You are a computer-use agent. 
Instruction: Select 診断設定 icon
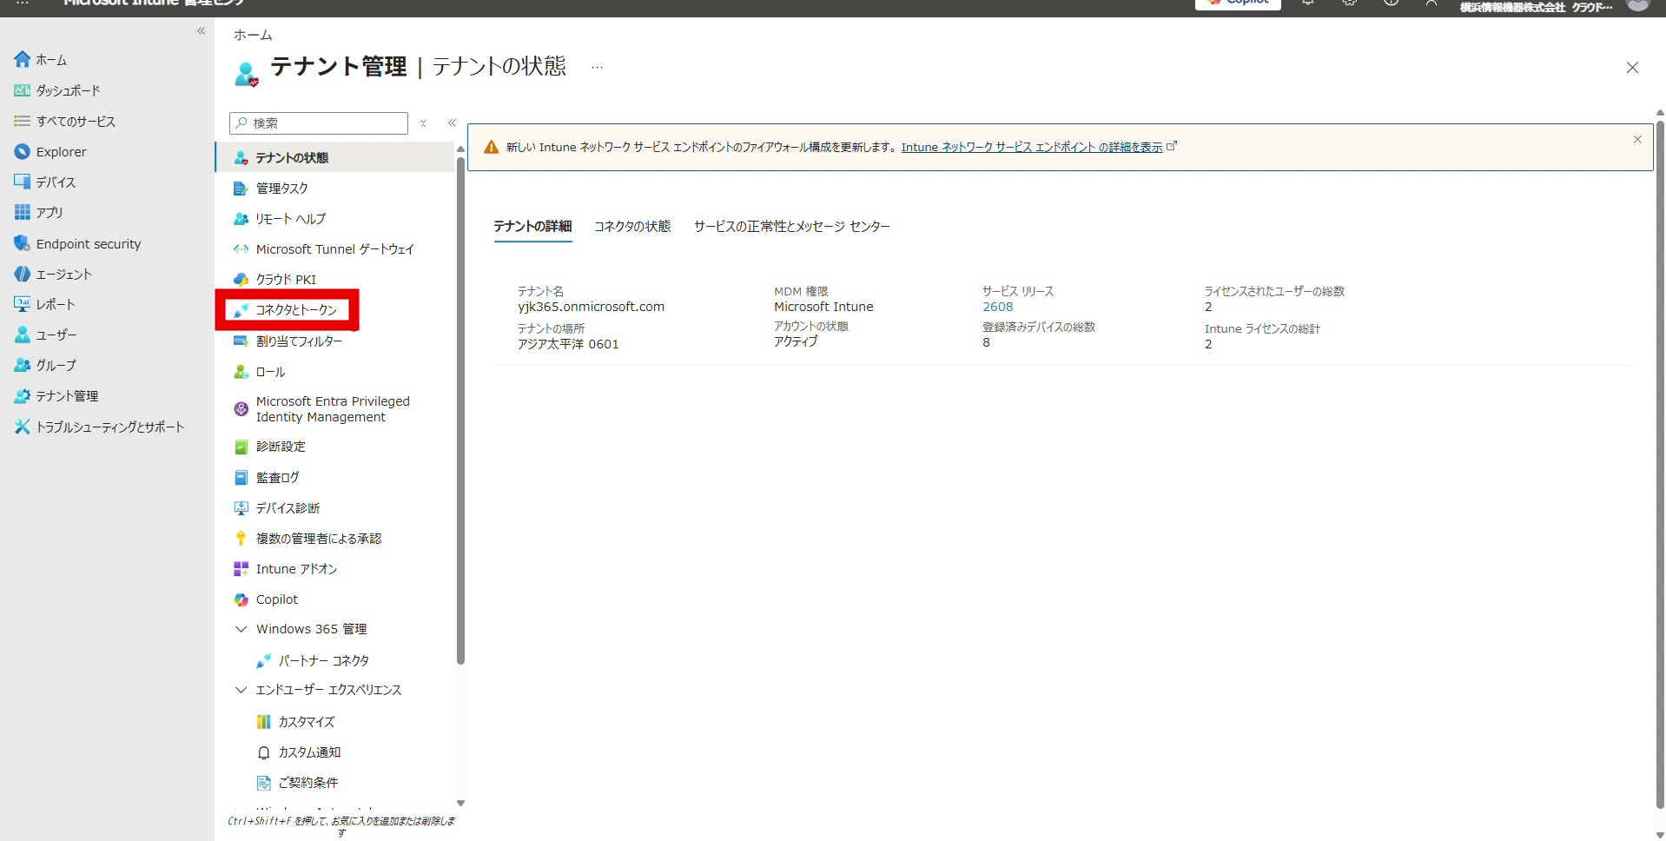click(x=241, y=447)
